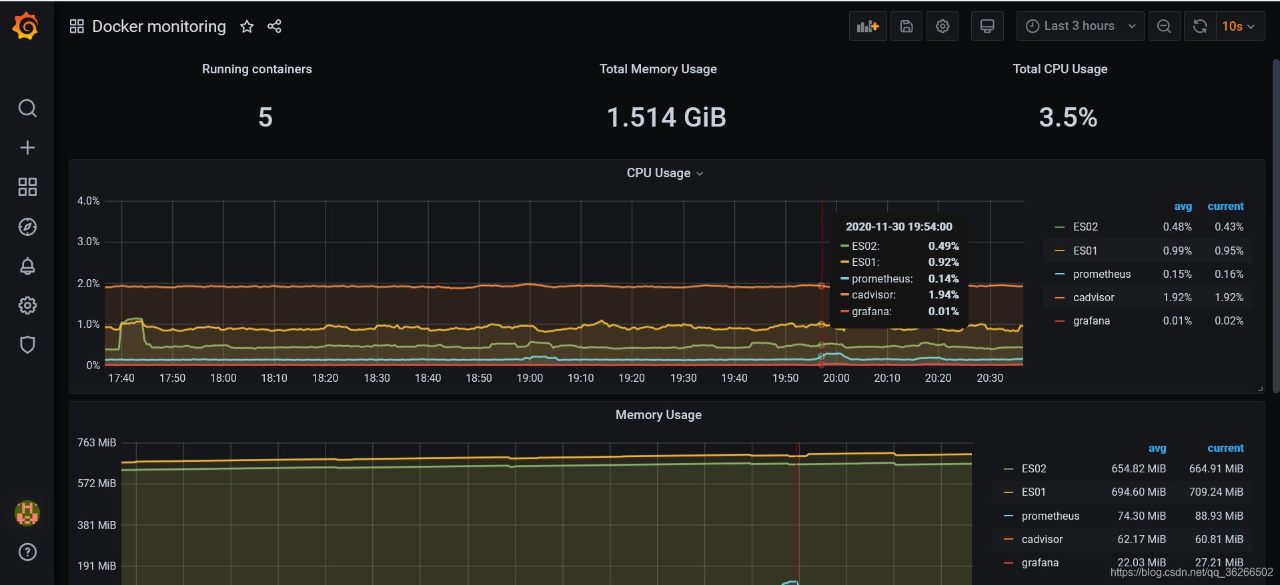Open the Create plus menu
Image resolution: width=1280 pixels, height=585 pixels.
click(x=27, y=147)
